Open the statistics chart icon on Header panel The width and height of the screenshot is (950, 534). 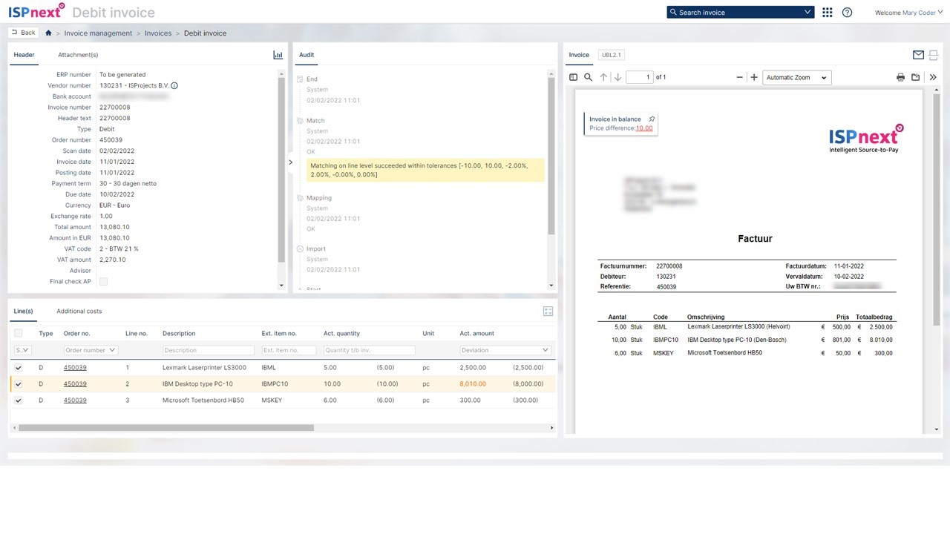coord(278,54)
